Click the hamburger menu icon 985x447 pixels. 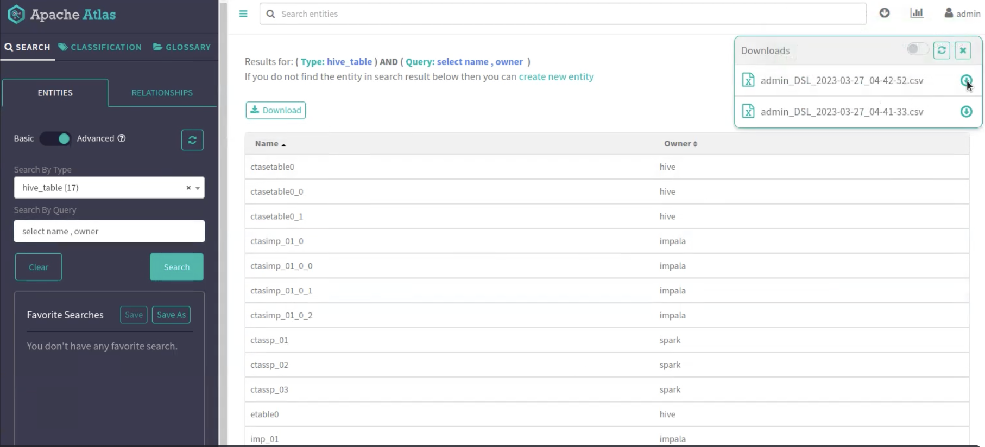click(243, 14)
